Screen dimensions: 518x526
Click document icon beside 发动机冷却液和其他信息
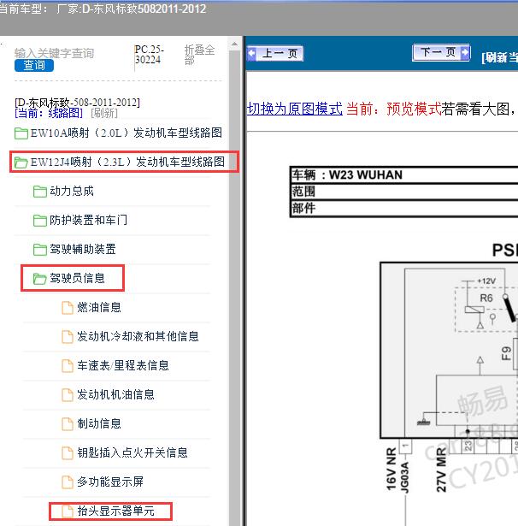point(68,337)
